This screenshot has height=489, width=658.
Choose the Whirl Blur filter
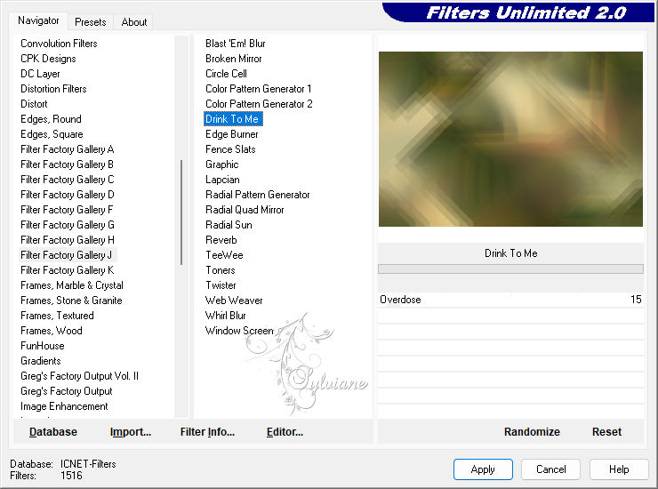225,316
